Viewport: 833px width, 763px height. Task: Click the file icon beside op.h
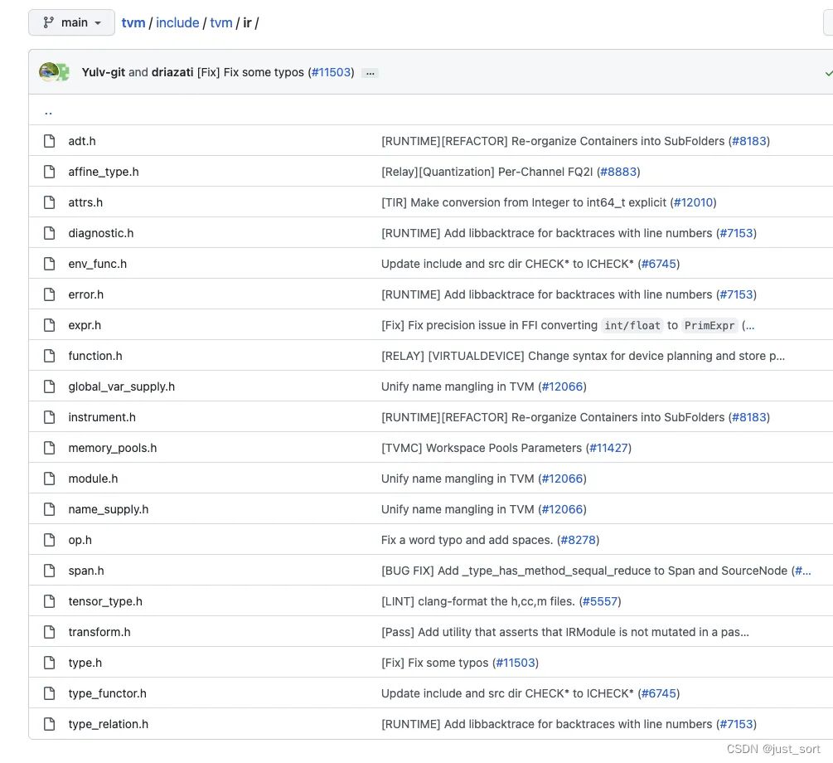50,540
